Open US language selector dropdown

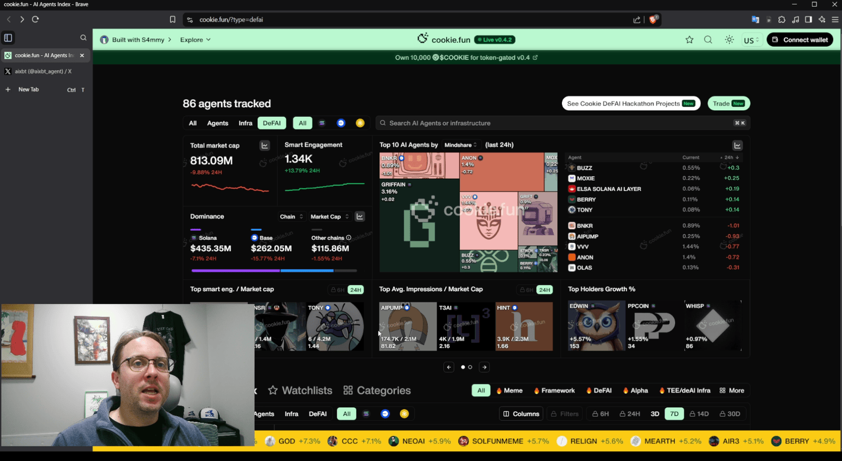[x=751, y=40]
